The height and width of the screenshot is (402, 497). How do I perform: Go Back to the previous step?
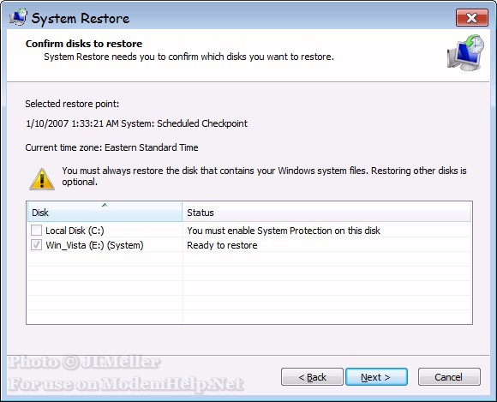coord(312,377)
